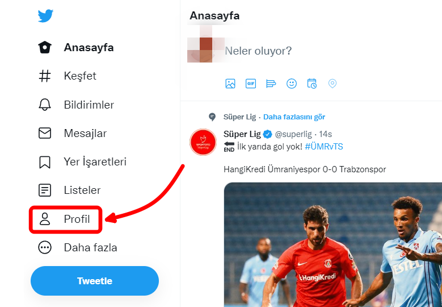442x307 pixels.
Task: Open the emoji picker
Action: point(292,84)
